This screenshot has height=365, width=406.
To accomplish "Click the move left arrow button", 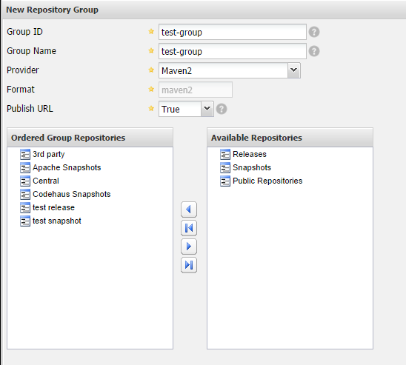I will tap(189, 210).
